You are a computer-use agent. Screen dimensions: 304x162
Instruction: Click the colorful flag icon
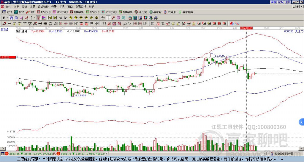[x=44, y=18]
